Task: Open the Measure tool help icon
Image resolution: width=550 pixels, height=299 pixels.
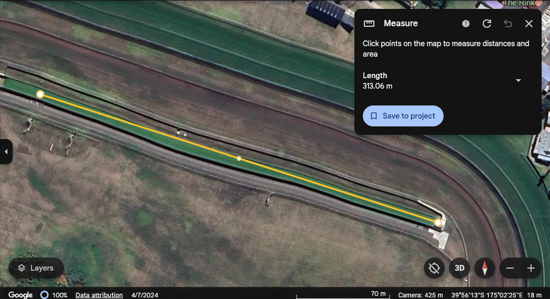Action: click(x=466, y=24)
